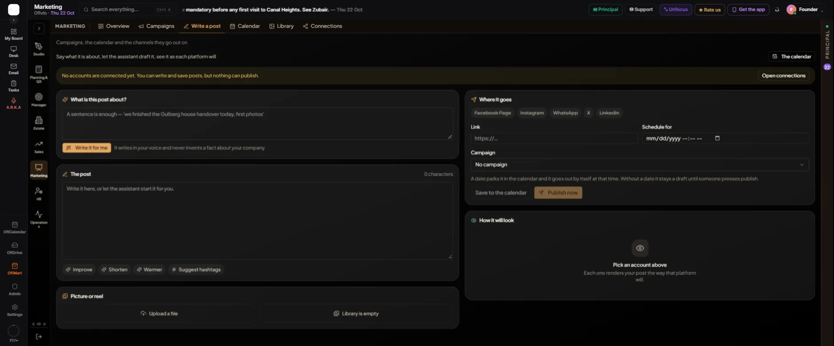Toggle the X channel chip
The width and height of the screenshot is (834, 346).
(x=588, y=113)
